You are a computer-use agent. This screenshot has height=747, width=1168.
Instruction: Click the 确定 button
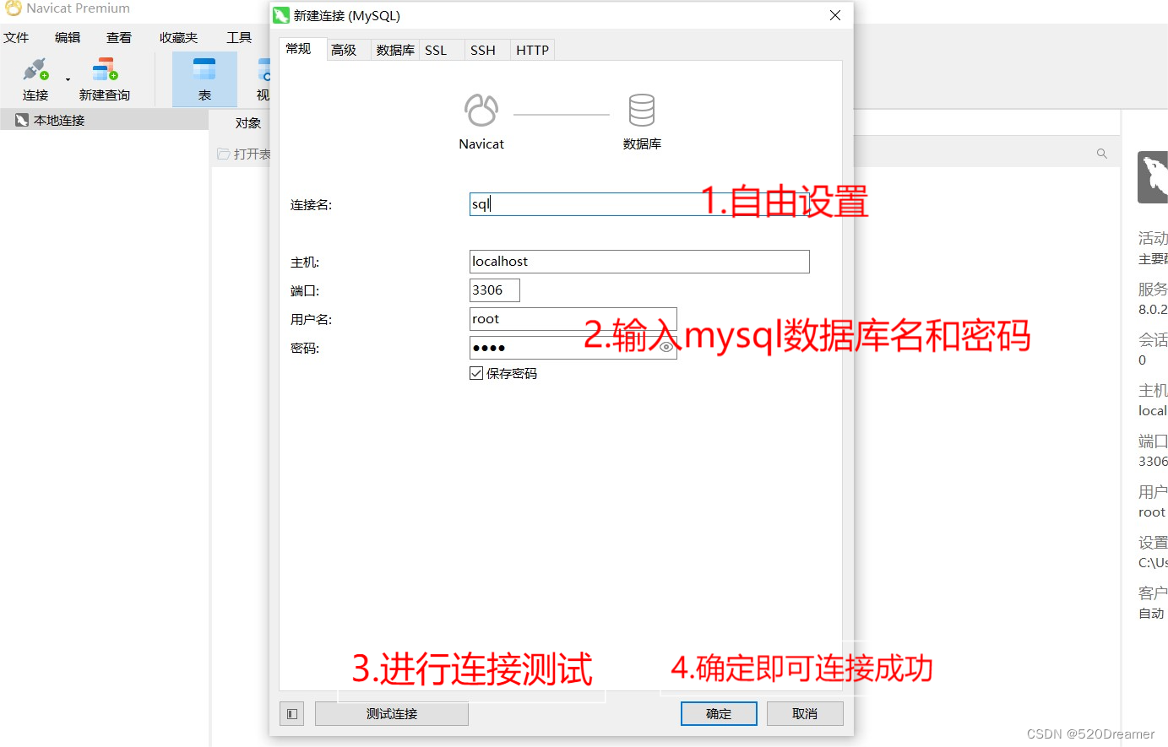719,714
